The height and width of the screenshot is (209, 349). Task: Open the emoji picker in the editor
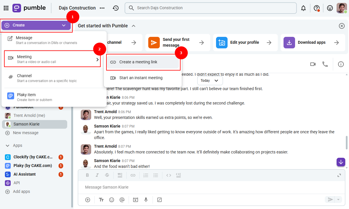click(x=112, y=200)
